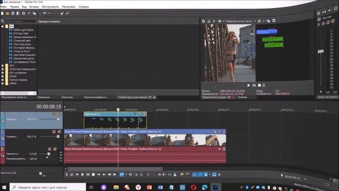Screen dimensions: 339x191
Task: Open project properties via toolbar gear icon
Action: [23, 13]
